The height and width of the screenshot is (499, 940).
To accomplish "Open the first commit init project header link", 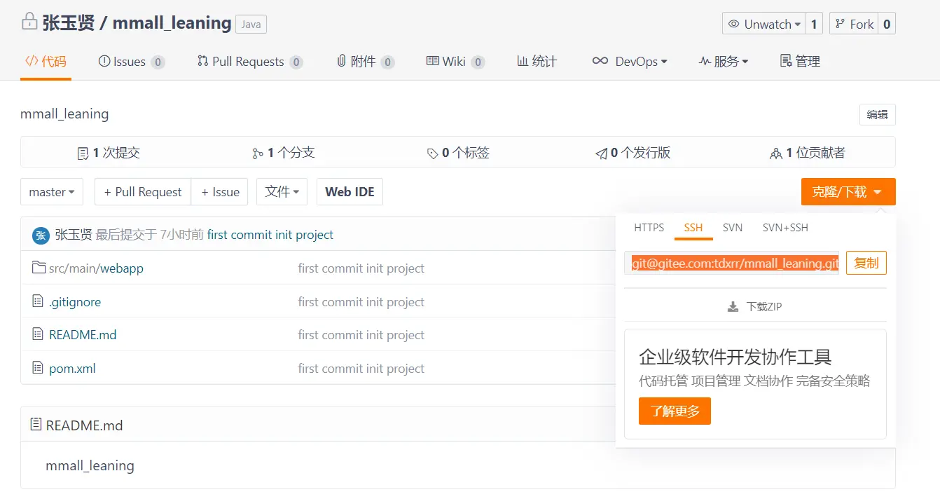I will tap(270, 235).
